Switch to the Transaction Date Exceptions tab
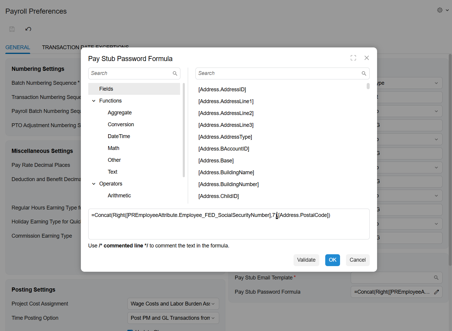452x331 pixels. coord(85,47)
